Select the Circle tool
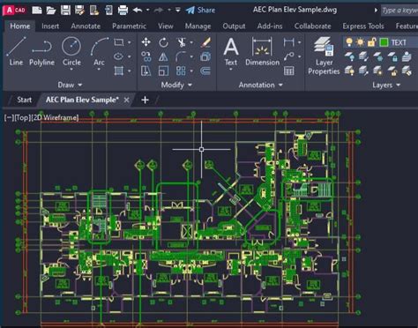Image resolution: width=418 pixels, height=328 pixels. 71,51
